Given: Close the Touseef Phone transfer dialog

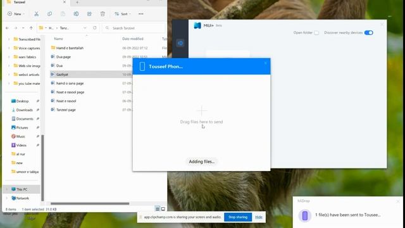Looking at the screenshot, I should click(265, 63).
